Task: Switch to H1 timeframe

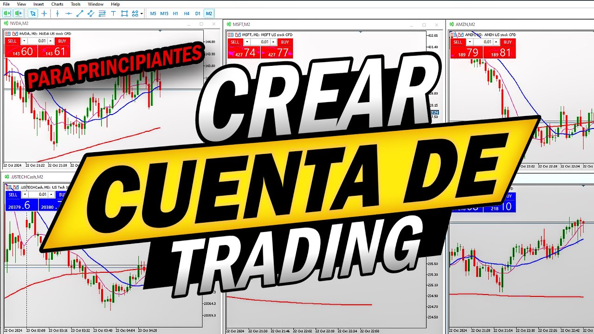Action: (175, 13)
